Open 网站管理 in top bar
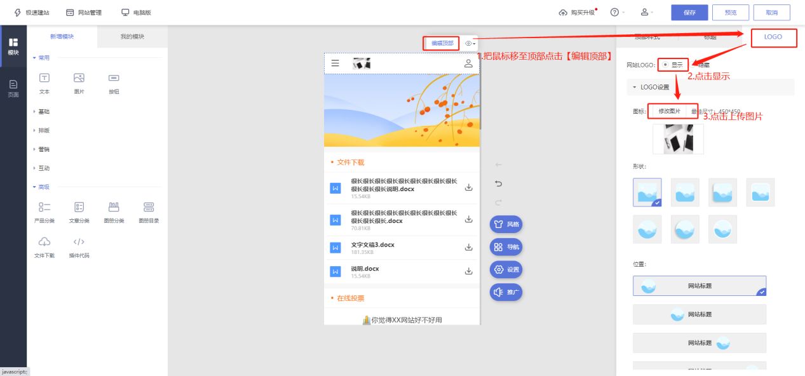 pos(84,13)
